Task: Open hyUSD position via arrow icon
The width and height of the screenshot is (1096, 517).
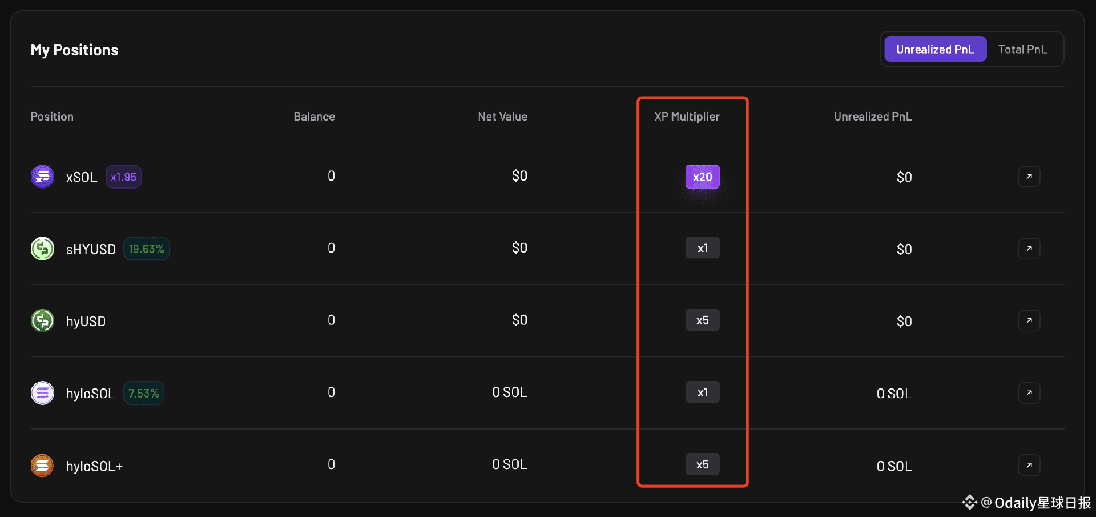Action: coord(1029,320)
